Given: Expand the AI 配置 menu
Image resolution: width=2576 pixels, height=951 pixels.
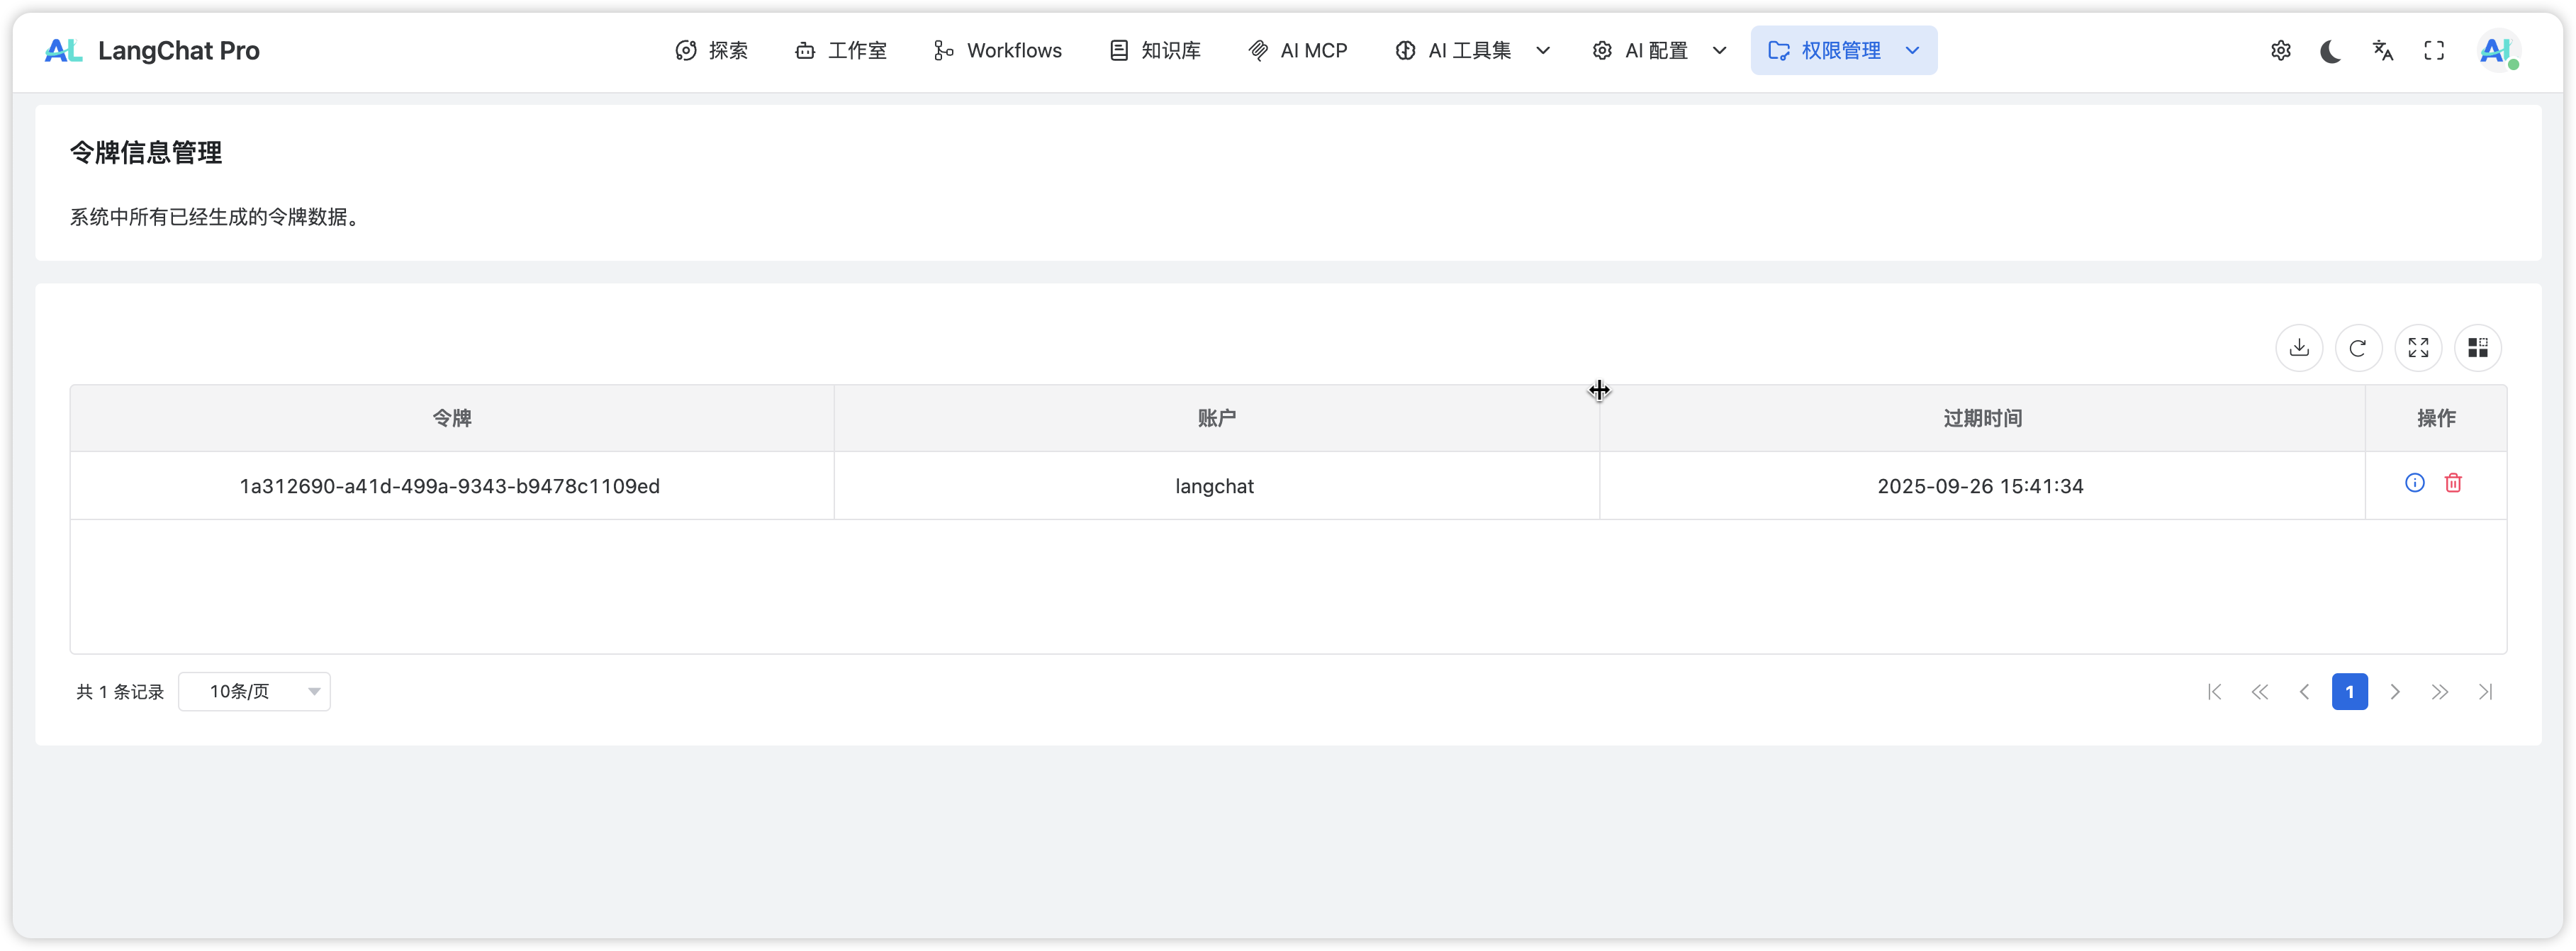Looking at the screenshot, I should [x=1659, y=51].
